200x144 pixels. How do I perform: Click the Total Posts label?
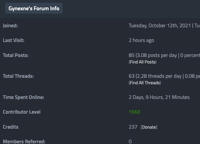pyautogui.click(x=15, y=55)
